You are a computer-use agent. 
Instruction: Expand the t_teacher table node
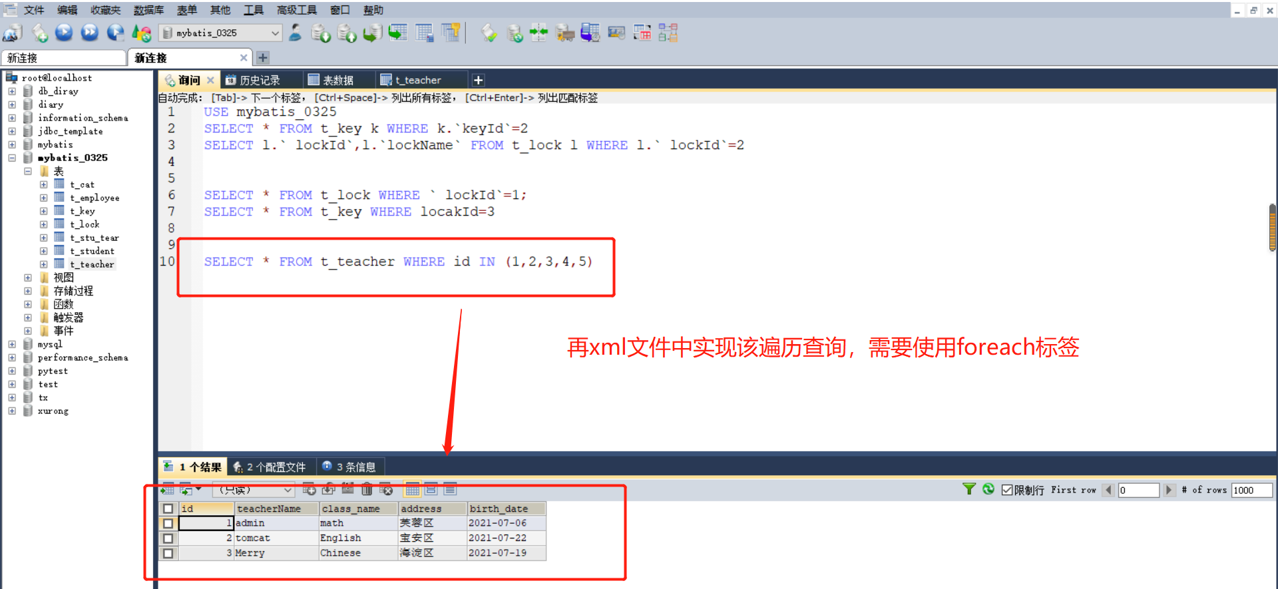(43, 264)
